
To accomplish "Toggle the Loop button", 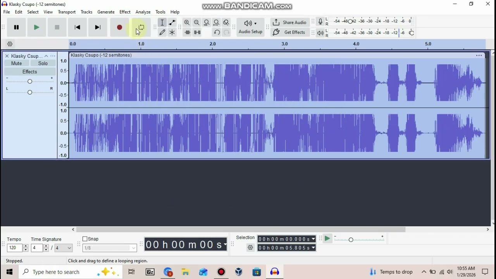I will click(141, 27).
